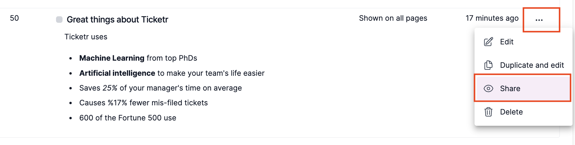Image resolution: width=575 pixels, height=145 pixels.
Task: Click the "Ticketr uses" intro text
Action: click(x=86, y=37)
